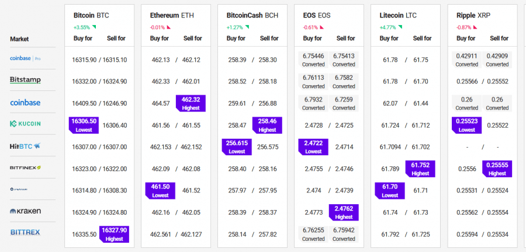Select the lowest BitcoinCash buy price 256.615
This screenshot has height=252, width=526.
tap(237, 147)
